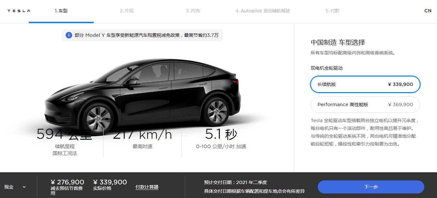
Task: Click the purchase tax notice 部分 Model Y banner text
Action: [x=146, y=35]
